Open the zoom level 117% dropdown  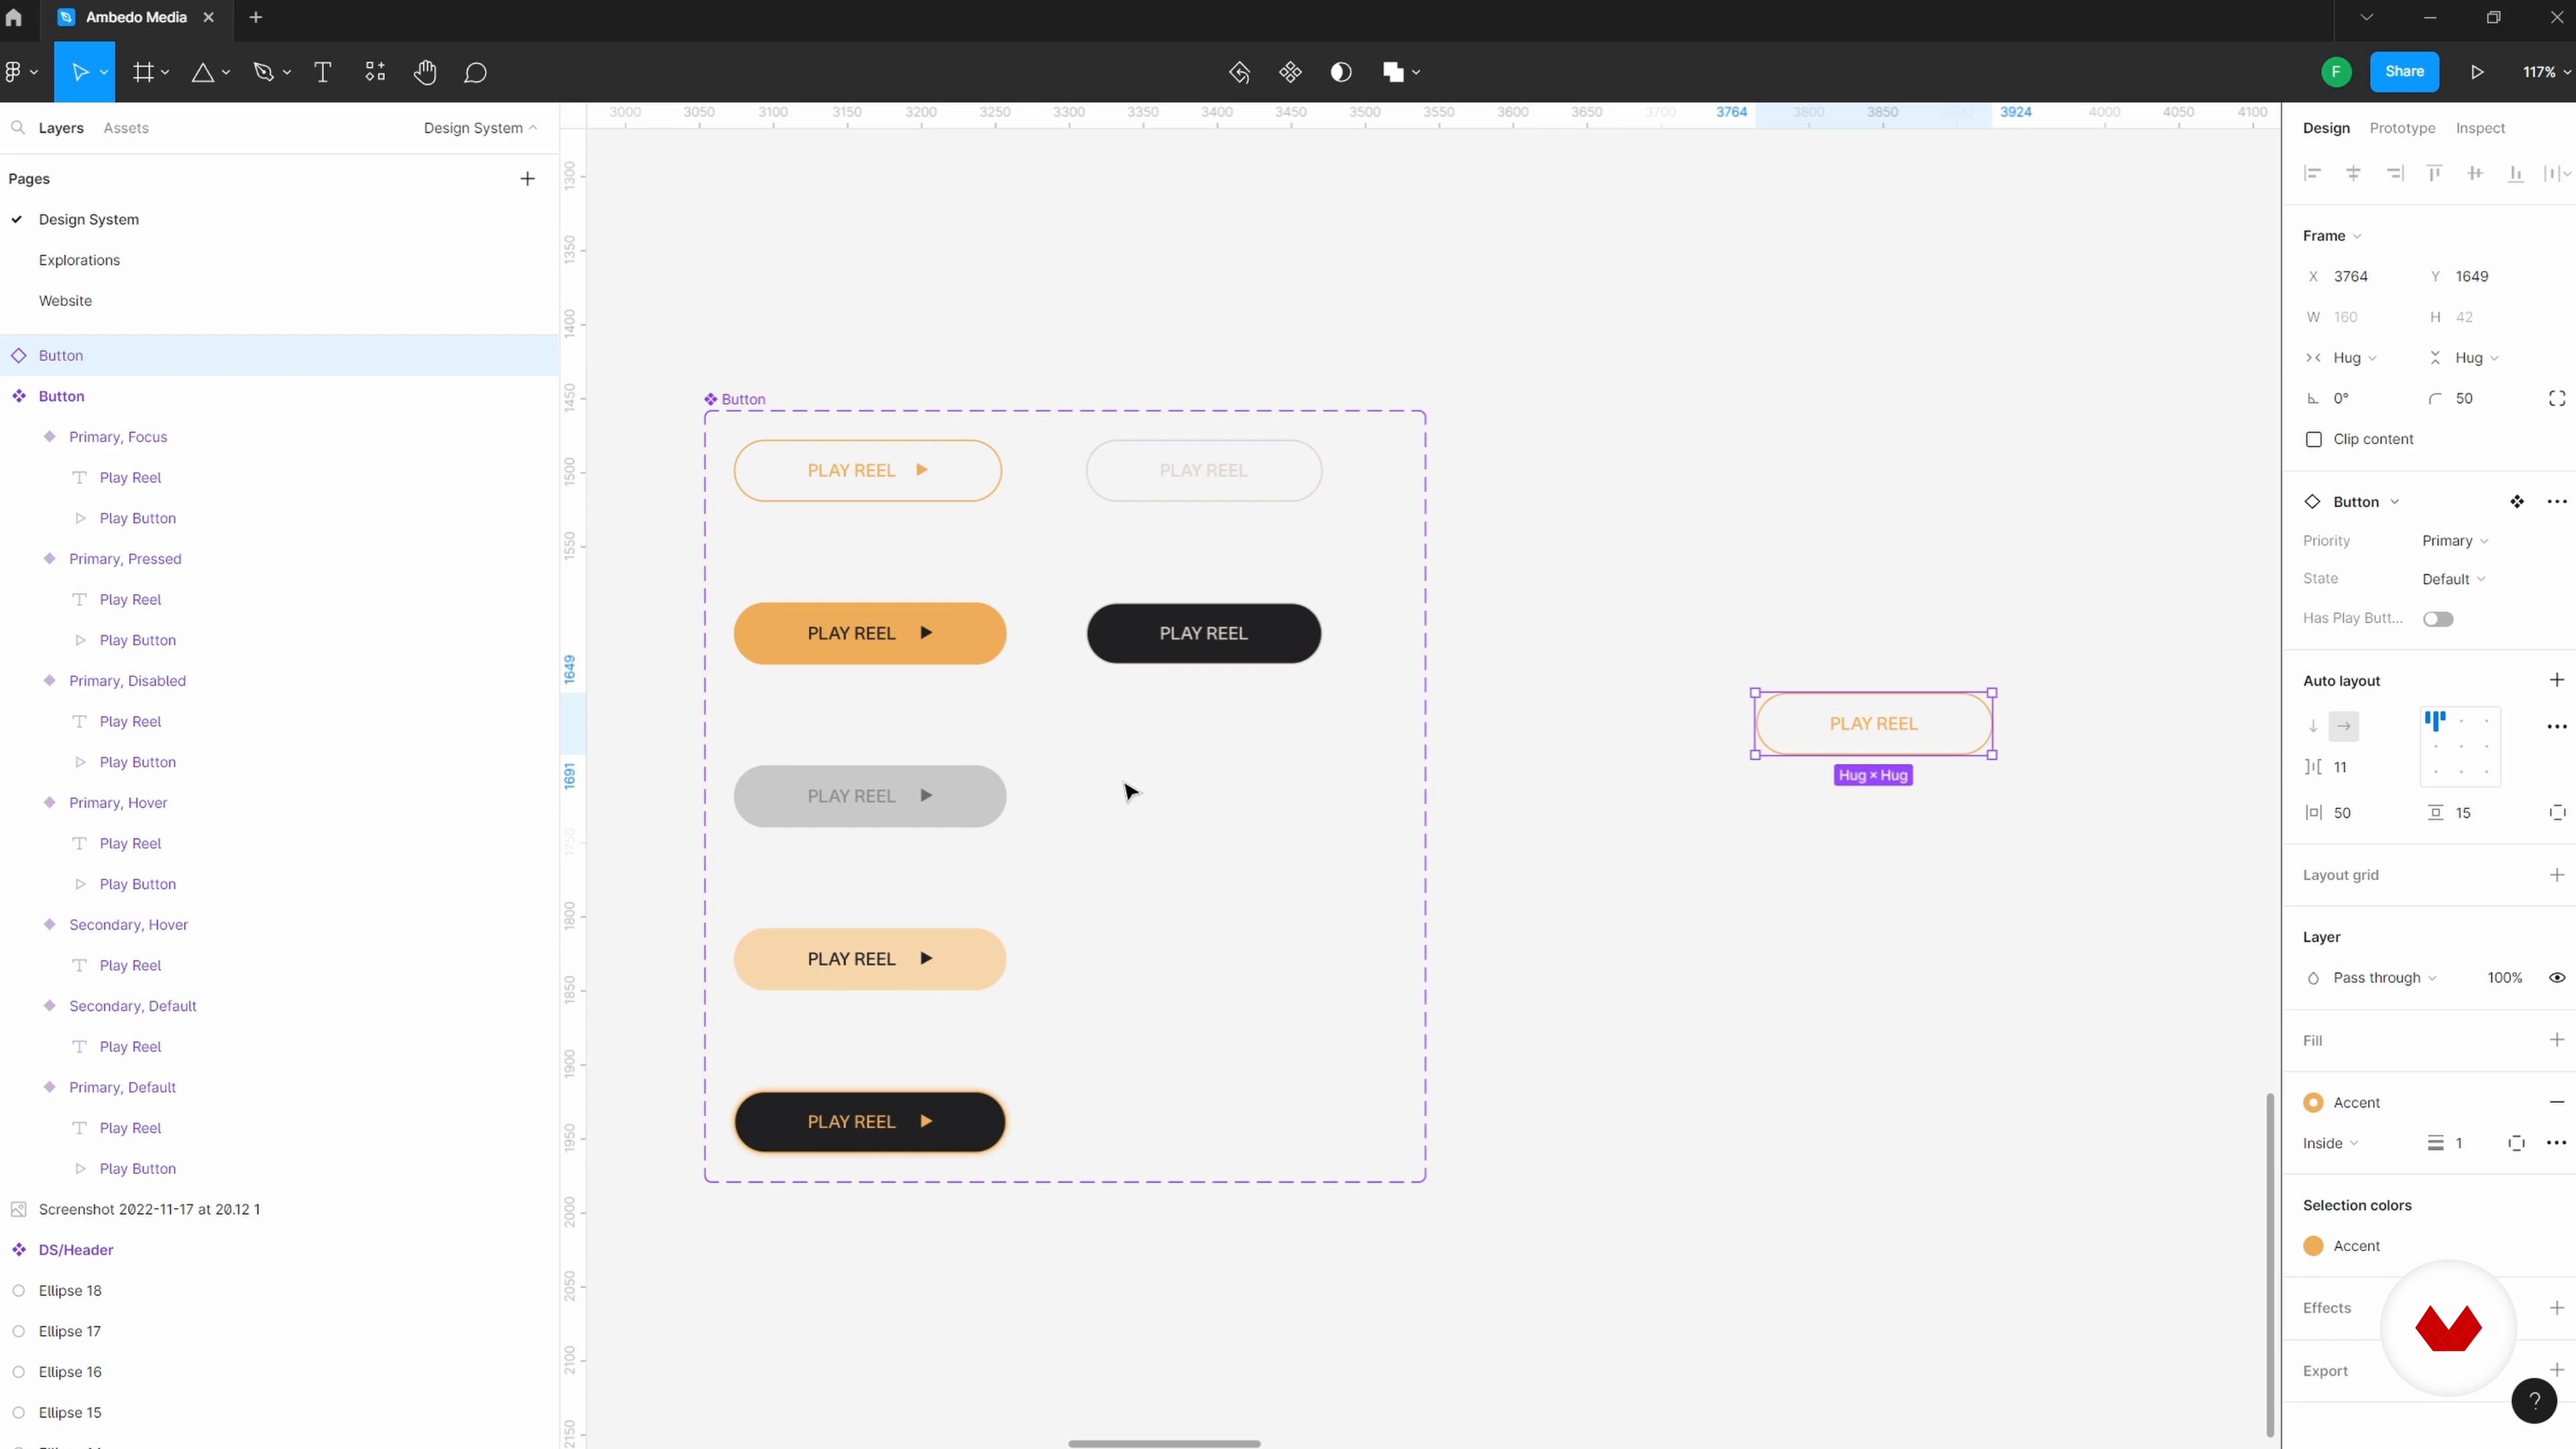point(2546,72)
